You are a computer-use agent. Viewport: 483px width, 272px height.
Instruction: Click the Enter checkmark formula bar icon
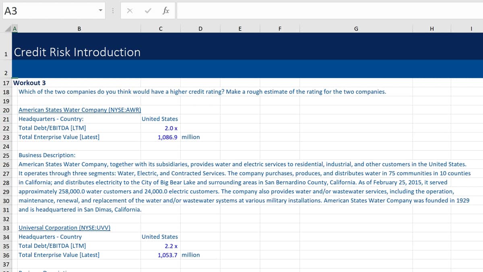pos(148,11)
